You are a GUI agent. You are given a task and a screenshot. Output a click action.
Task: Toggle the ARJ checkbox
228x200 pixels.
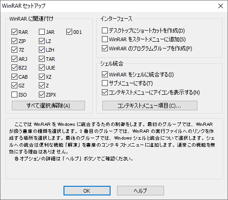pyautogui.click(x=14, y=59)
